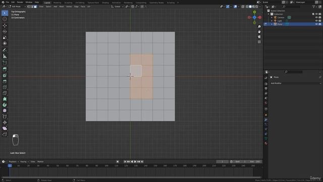Click the zoom magnifier viewport icon
This screenshot has height=182, width=323.
[x=259, y=27]
